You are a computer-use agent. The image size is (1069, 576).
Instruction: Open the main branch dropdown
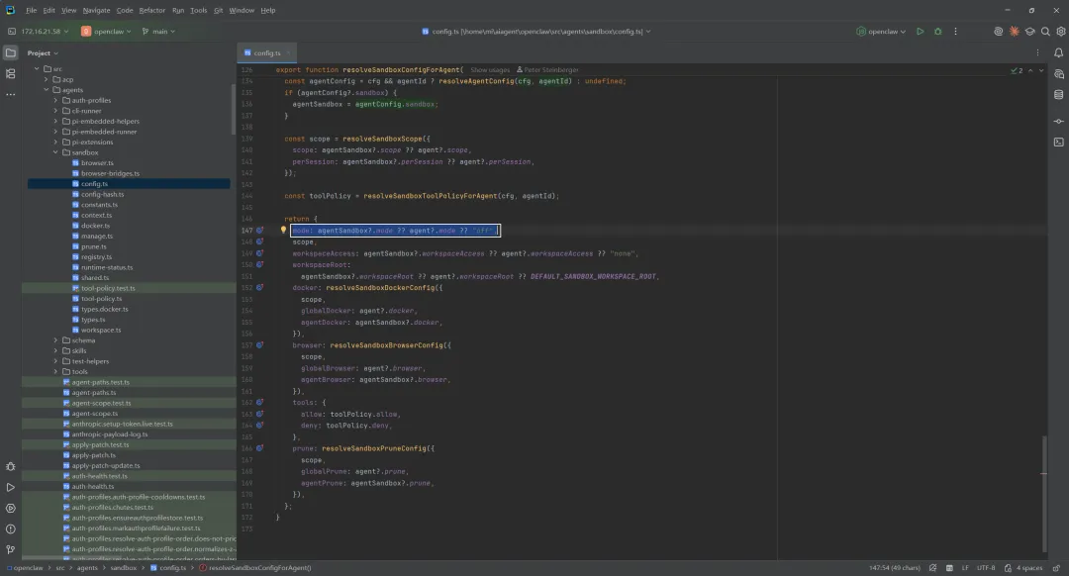point(157,32)
